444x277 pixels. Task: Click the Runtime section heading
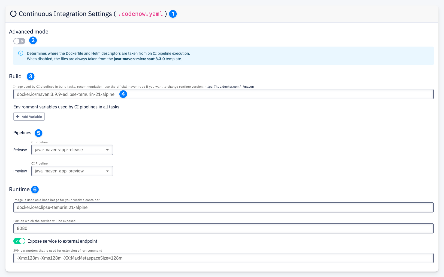(19, 189)
